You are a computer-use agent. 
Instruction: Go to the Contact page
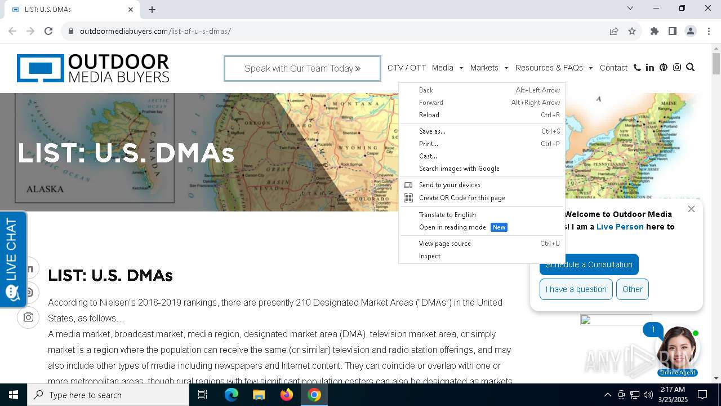(613, 68)
